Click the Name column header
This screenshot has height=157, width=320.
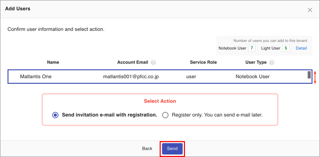(53, 62)
